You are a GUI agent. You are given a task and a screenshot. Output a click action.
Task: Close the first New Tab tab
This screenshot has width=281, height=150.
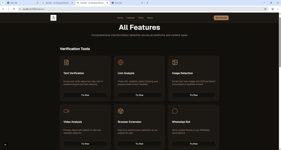pyautogui.click(x=37, y=3)
